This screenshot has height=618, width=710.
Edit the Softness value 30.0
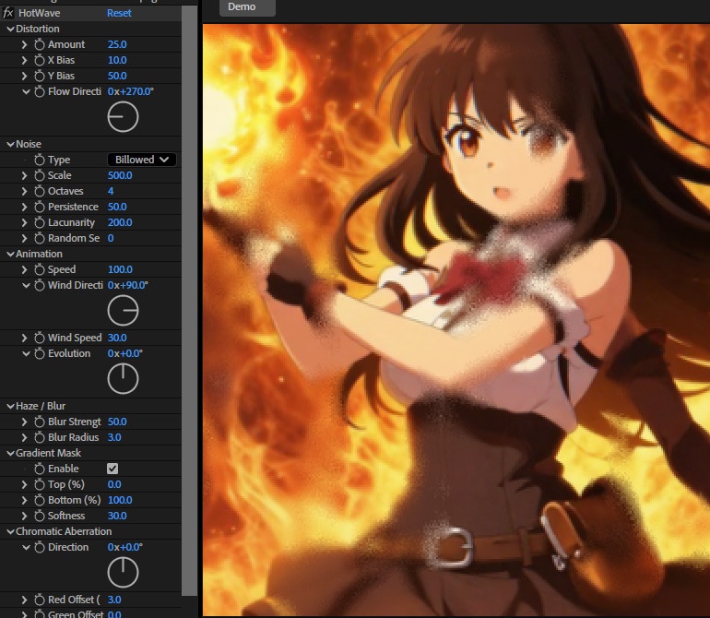[x=117, y=516]
